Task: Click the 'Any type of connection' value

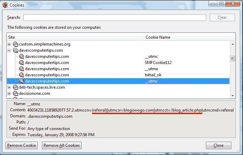Action: [49, 129]
